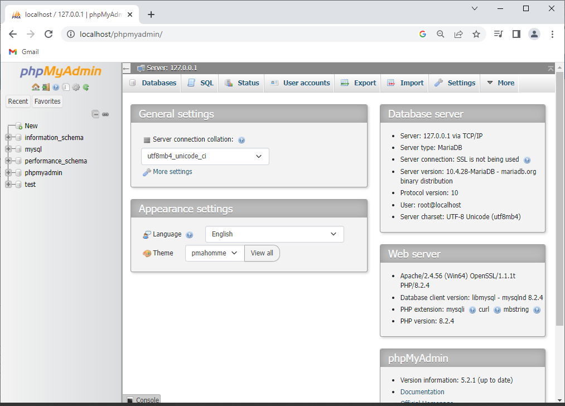This screenshot has width=565, height=406.
Task: Click the Log out door icon
Action: [46, 87]
